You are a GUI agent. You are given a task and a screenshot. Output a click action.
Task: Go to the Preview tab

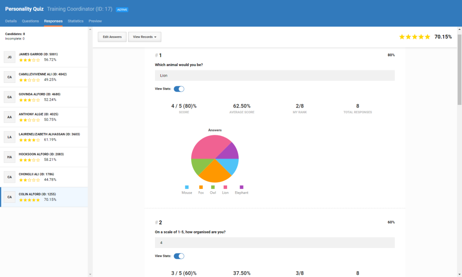(95, 21)
